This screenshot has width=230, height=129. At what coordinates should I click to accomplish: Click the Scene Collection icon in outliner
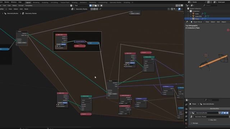[x=188, y=9]
